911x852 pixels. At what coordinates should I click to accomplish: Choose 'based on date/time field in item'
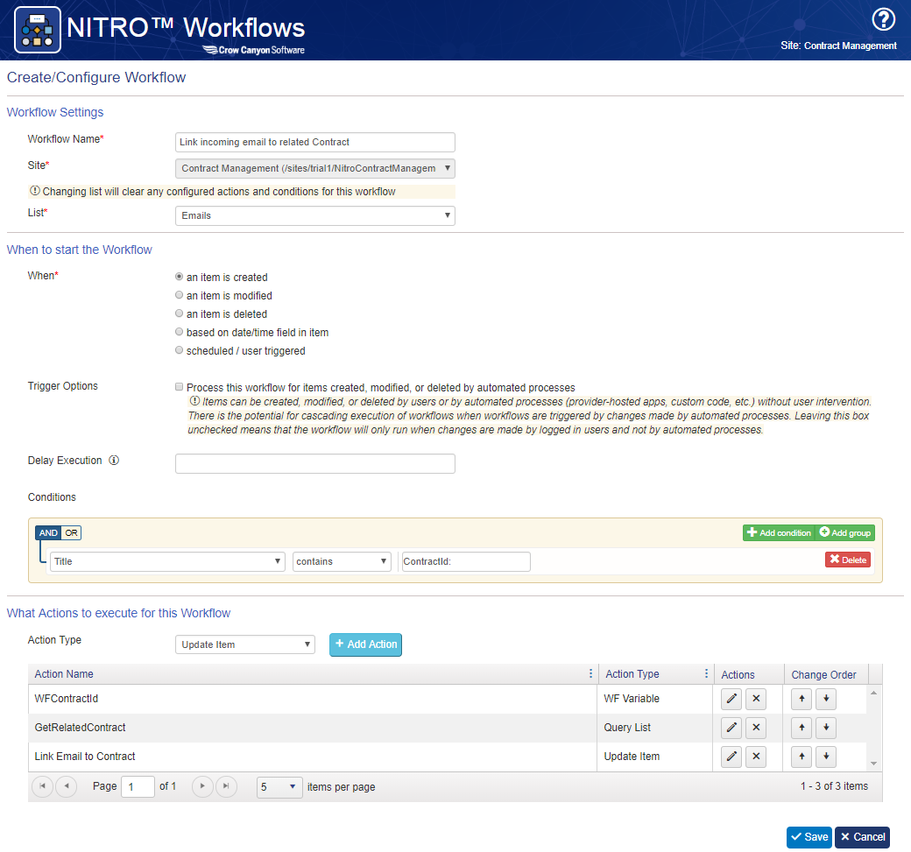click(x=179, y=332)
